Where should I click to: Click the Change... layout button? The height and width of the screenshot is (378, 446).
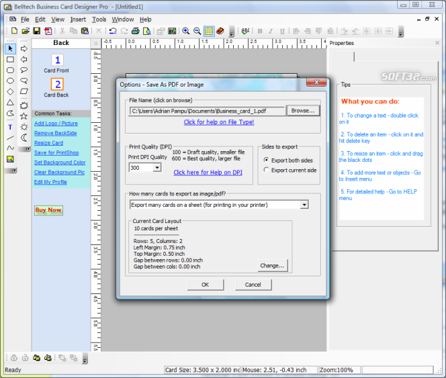tap(272, 265)
